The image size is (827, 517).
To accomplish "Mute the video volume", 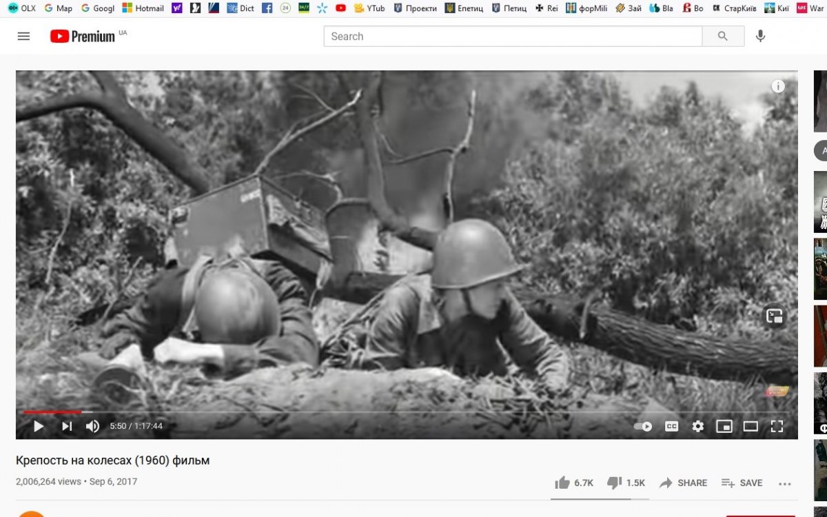I will pos(92,426).
